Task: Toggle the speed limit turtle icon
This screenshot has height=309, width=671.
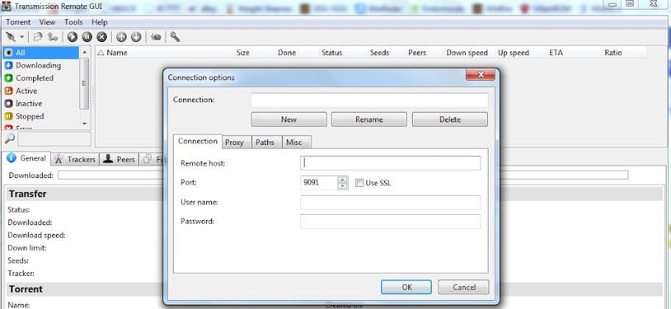Action: coord(156,38)
